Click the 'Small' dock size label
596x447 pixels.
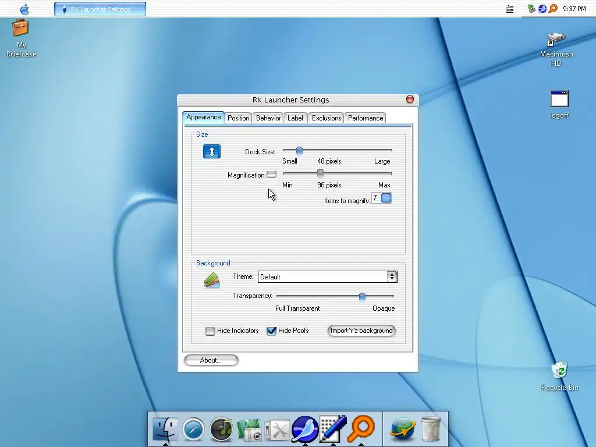[x=290, y=161]
